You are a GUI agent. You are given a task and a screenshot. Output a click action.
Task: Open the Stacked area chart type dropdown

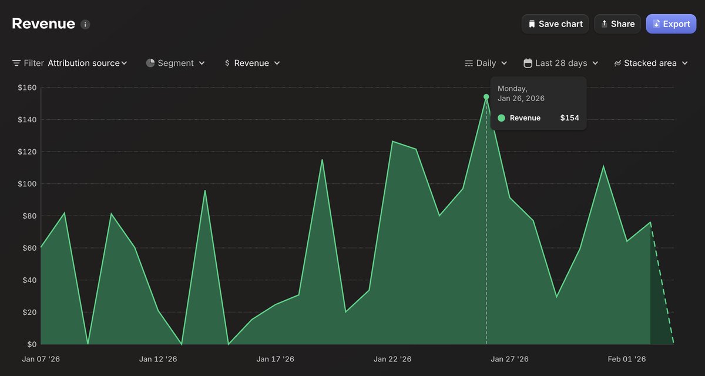tap(651, 63)
